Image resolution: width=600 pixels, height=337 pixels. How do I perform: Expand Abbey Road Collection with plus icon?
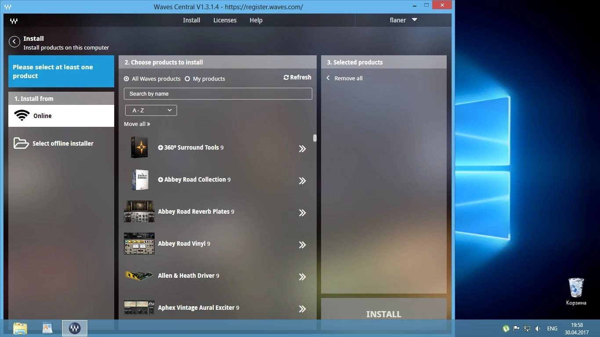click(x=160, y=180)
